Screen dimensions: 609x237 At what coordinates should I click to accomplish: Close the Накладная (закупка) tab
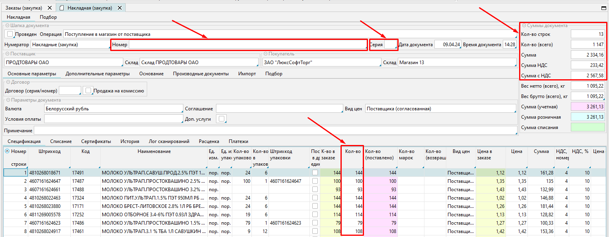[x=120, y=8]
